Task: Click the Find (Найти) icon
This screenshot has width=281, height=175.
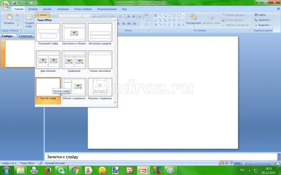Action: [x=256, y=15]
